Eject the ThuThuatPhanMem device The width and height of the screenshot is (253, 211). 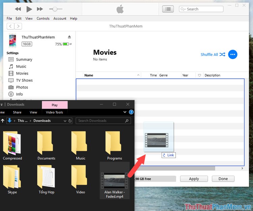pyautogui.click(x=69, y=37)
